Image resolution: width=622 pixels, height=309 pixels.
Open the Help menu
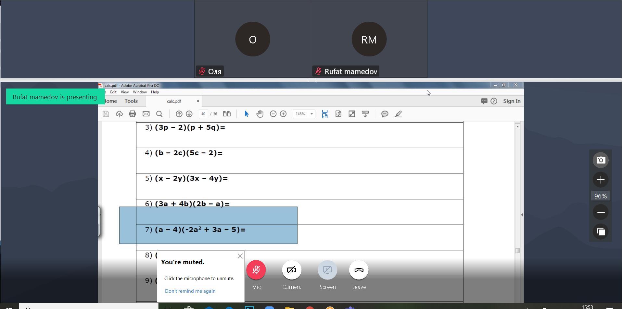(x=155, y=92)
